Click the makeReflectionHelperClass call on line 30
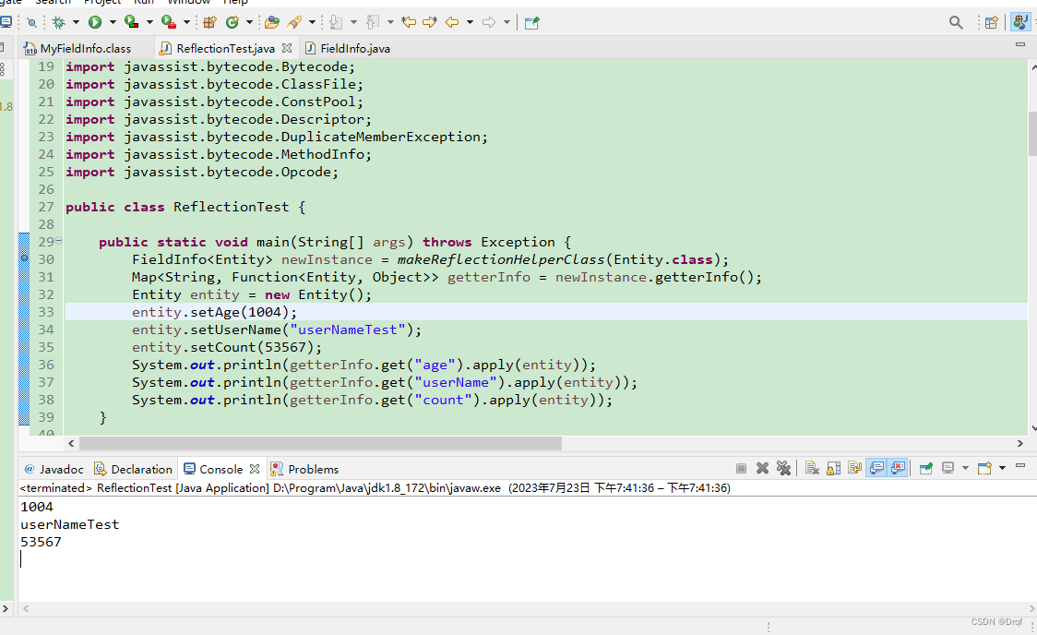This screenshot has height=635, width=1037. tap(501, 259)
